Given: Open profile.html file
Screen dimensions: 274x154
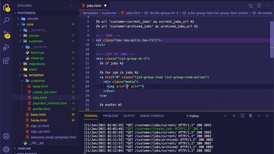Looking at the screenshot, I should (x=41, y=109).
